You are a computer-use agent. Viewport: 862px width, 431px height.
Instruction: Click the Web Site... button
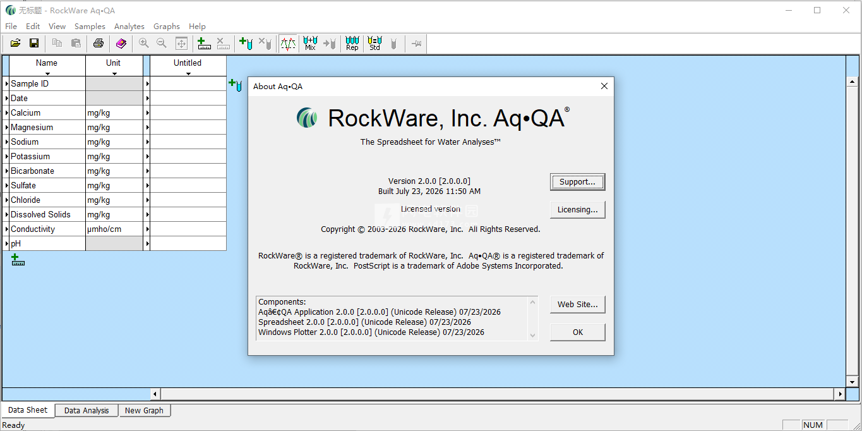click(x=578, y=305)
